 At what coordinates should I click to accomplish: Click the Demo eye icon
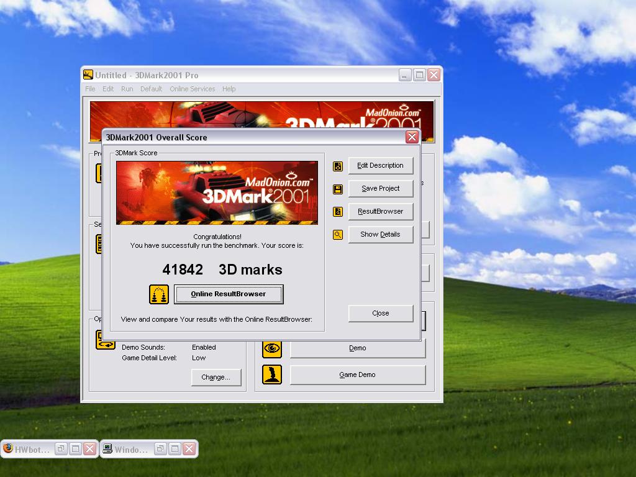[272, 348]
